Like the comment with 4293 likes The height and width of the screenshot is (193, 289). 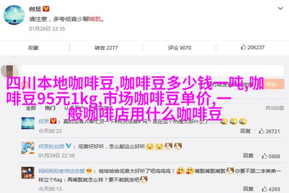[x=271, y=189]
